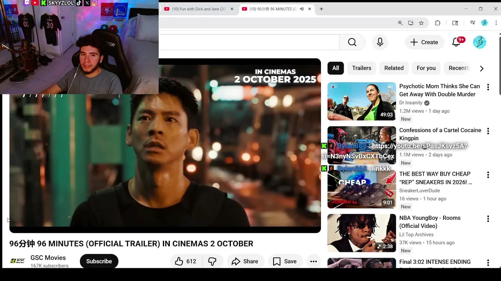The image size is (501, 281).
Task: Visit Lil Top Archives channel link
Action: (x=416, y=235)
